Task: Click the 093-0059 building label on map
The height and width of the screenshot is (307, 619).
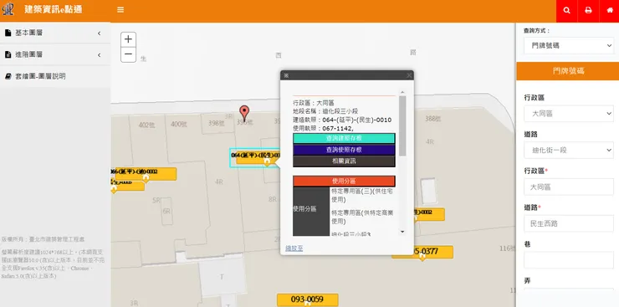Action: click(x=307, y=299)
